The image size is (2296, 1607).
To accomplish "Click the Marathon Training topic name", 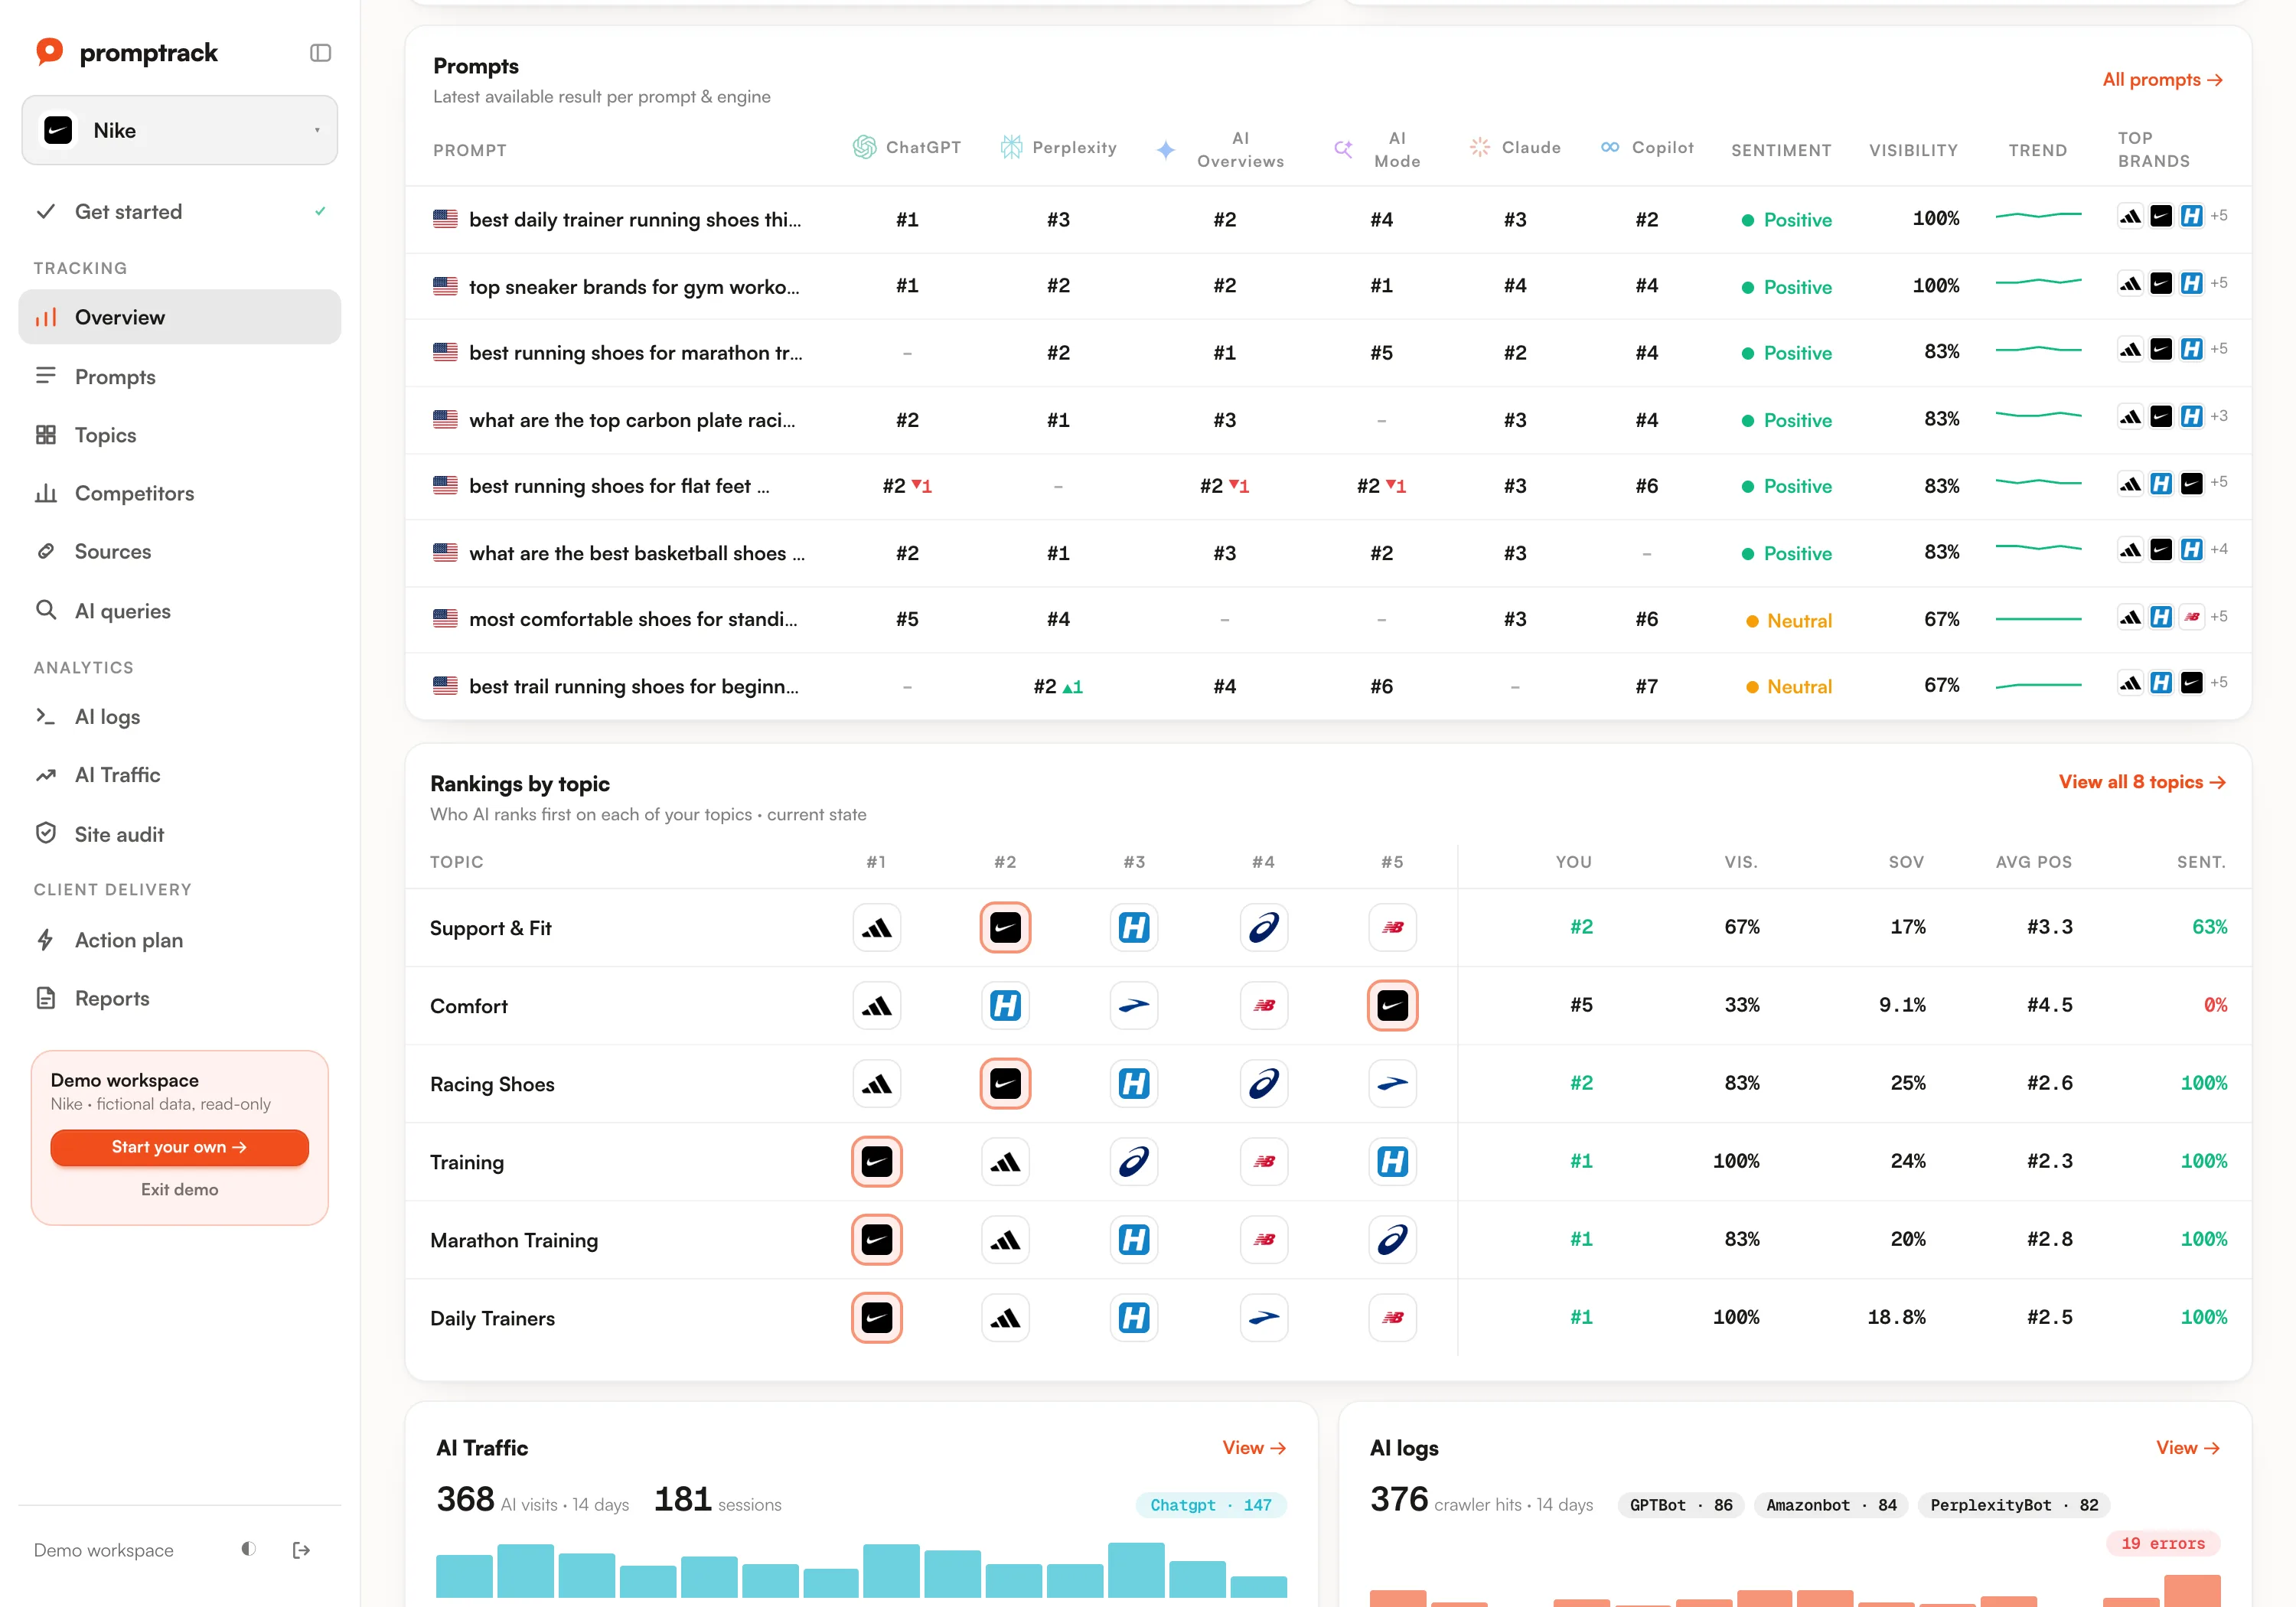I will point(514,1240).
